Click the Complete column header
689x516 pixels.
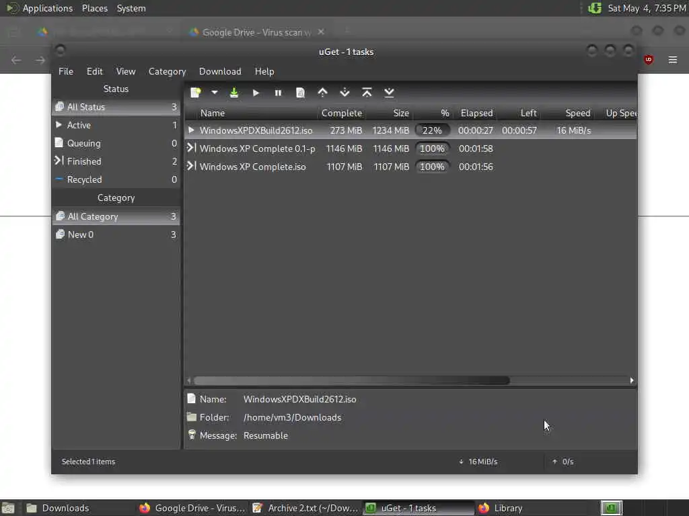click(341, 113)
